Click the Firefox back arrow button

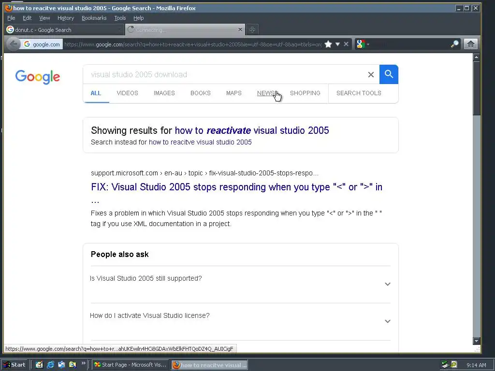pos(13,44)
